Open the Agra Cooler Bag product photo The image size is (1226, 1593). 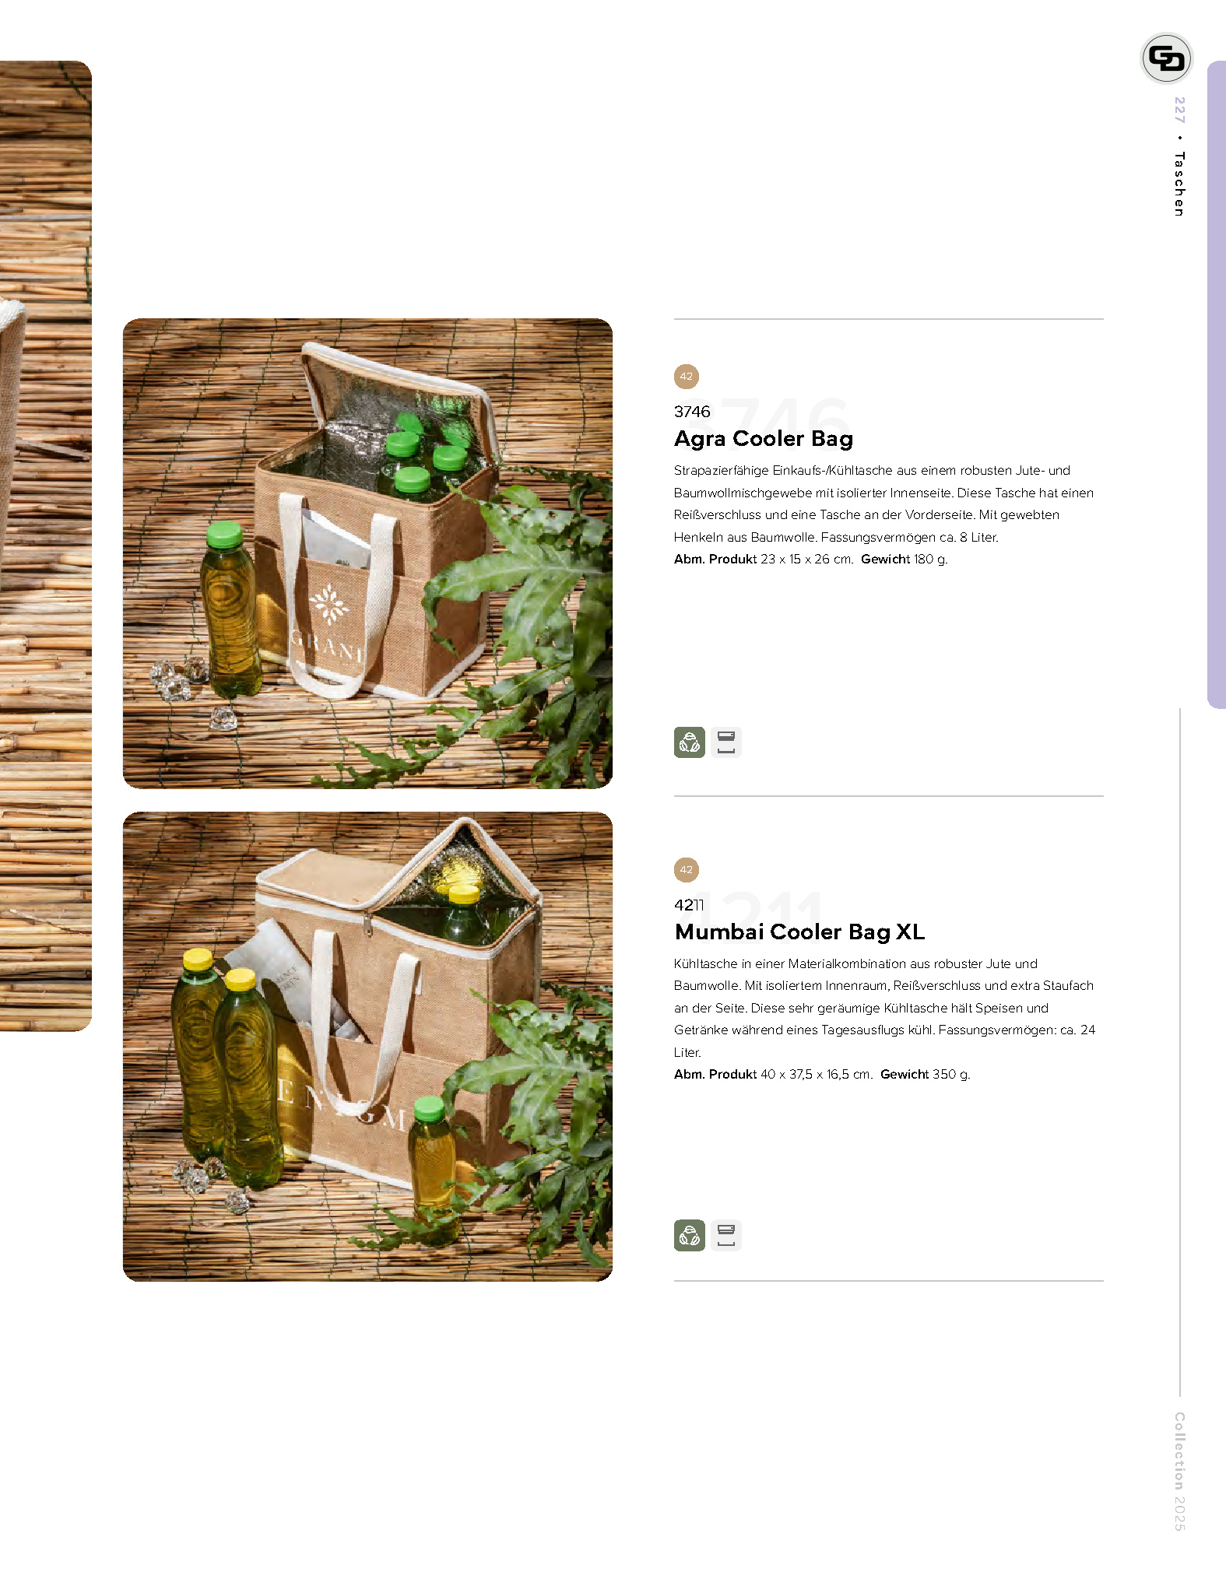click(x=367, y=553)
